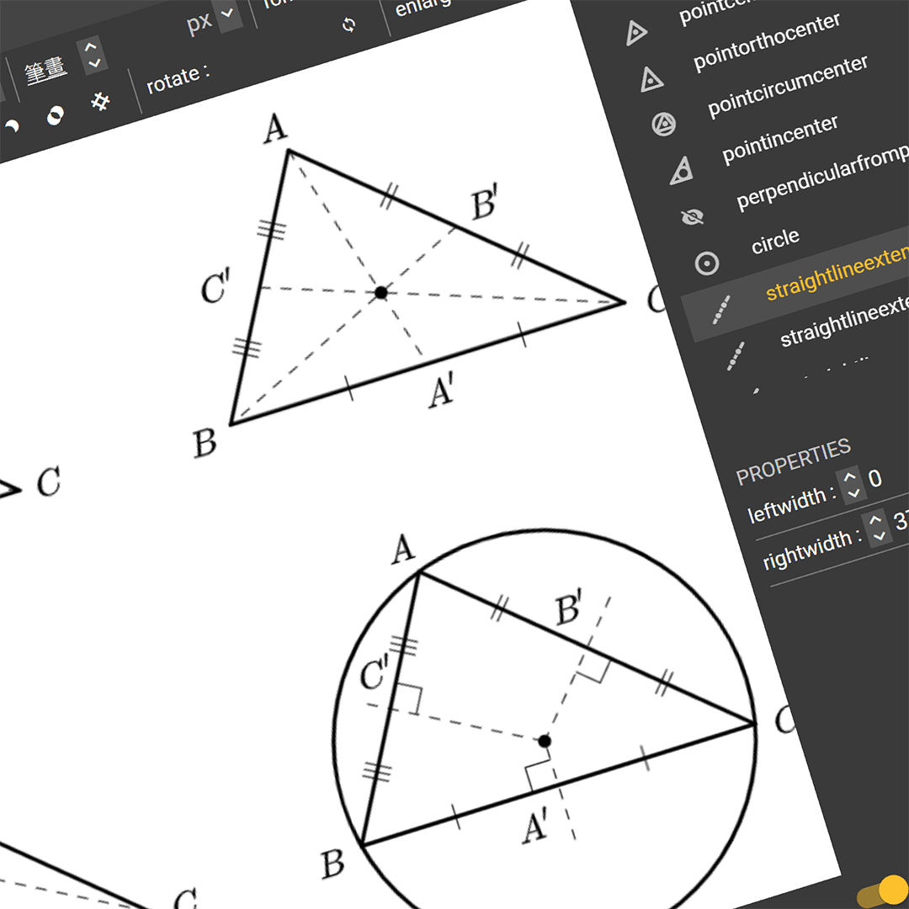The width and height of the screenshot is (909, 909).
Task: Click the centroid dot inside the upper triangle
Action: click(x=381, y=293)
